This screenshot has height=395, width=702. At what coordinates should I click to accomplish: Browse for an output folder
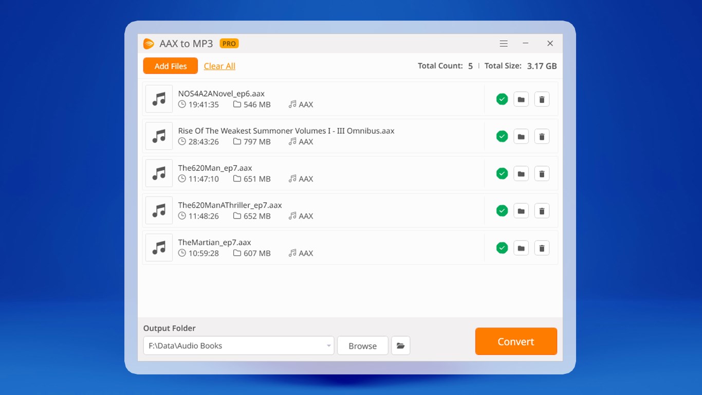(x=363, y=346)
